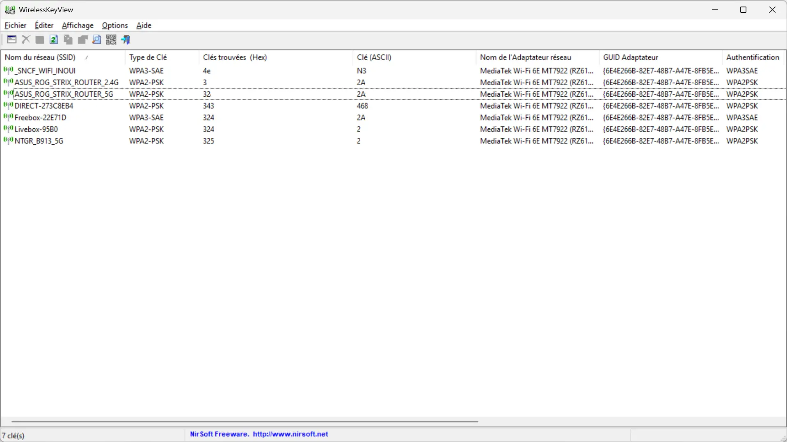Click WPA2-PSK key type in Livebox-95B0 row

pos(146,129)
